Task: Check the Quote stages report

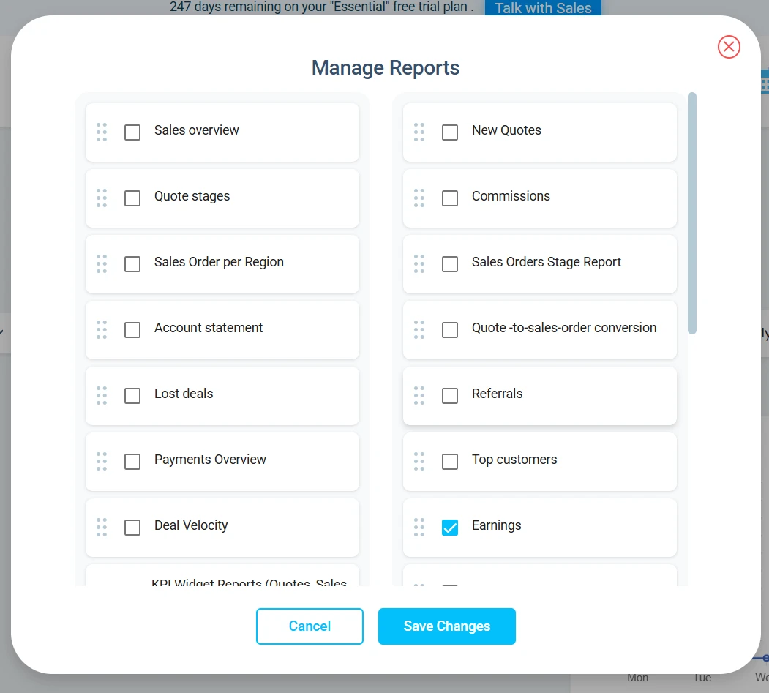Action: [x=132, y=198]
